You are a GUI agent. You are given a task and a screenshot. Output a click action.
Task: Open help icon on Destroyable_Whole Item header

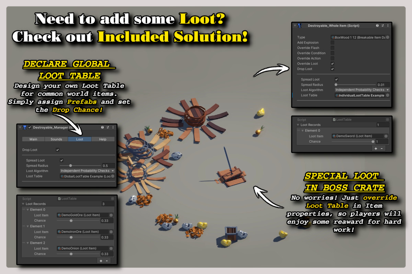(377, 26)
